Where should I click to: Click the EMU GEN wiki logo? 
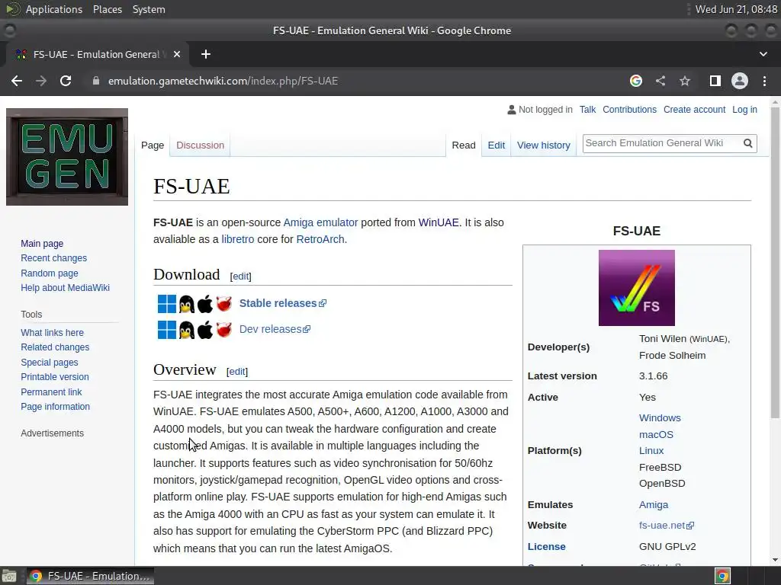[67, 157]
